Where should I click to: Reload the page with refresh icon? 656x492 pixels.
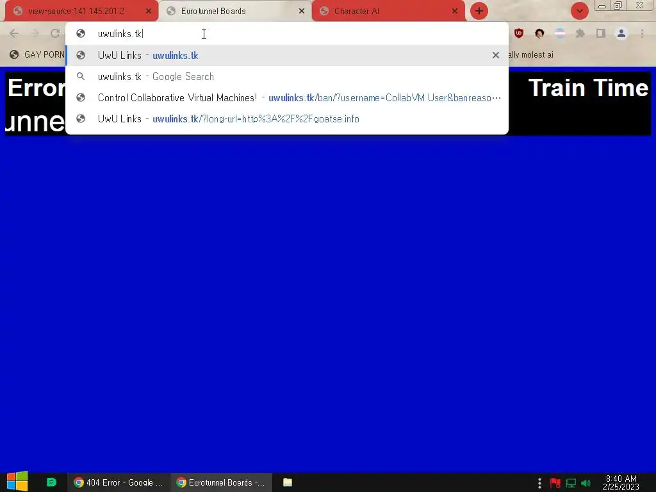tap(55, 33)
